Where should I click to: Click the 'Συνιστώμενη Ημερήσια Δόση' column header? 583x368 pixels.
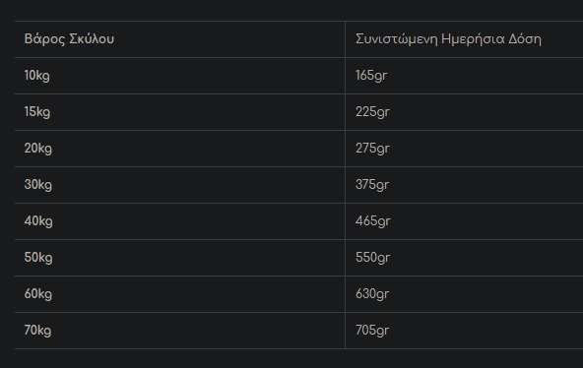464,39
